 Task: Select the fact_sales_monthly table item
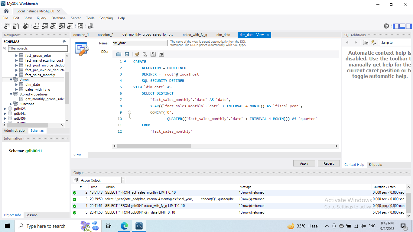(40, 75)
